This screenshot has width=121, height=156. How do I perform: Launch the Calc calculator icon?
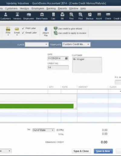pos(53,16)
